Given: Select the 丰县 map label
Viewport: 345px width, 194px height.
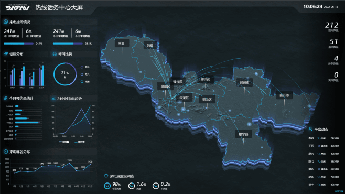Looking at the screenshot, I should point(122,44).
